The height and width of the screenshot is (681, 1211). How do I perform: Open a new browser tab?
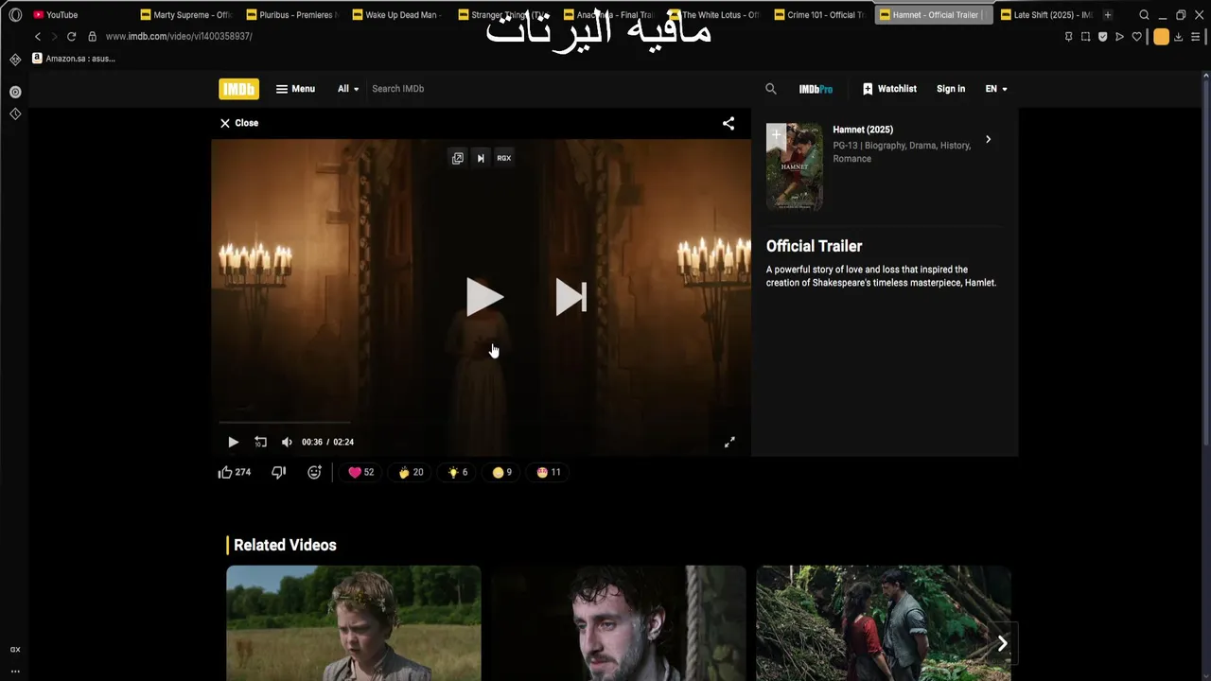(x=1108, y=15)
